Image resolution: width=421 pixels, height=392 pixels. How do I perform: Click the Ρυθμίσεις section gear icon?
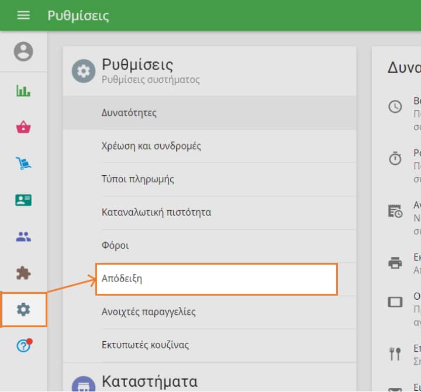[84, 71]
